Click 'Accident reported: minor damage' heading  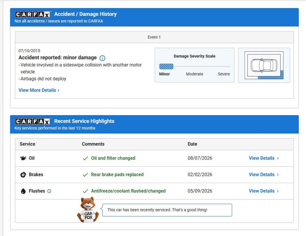pyautogui.click(x=58, y=58)
